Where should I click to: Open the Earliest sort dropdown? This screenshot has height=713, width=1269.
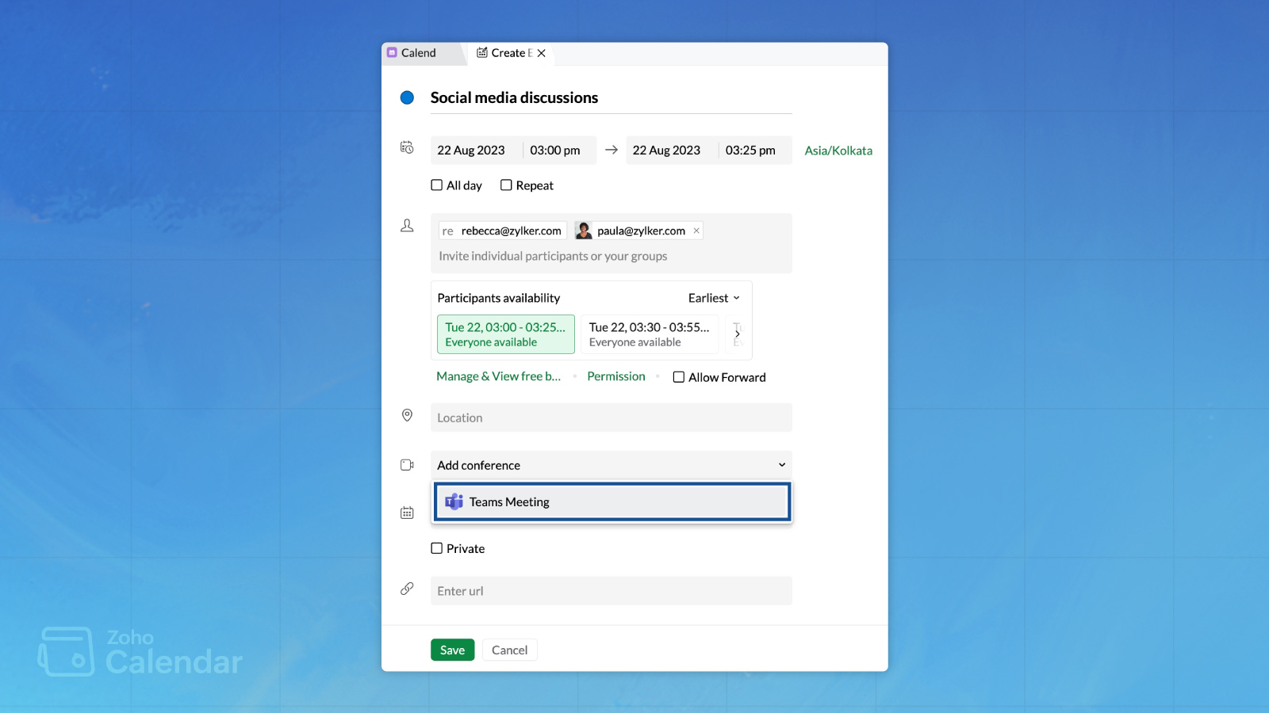pos(714,298)
